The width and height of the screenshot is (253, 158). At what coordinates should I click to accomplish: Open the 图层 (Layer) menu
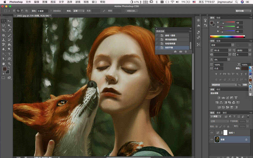click(x=53, y=2)
